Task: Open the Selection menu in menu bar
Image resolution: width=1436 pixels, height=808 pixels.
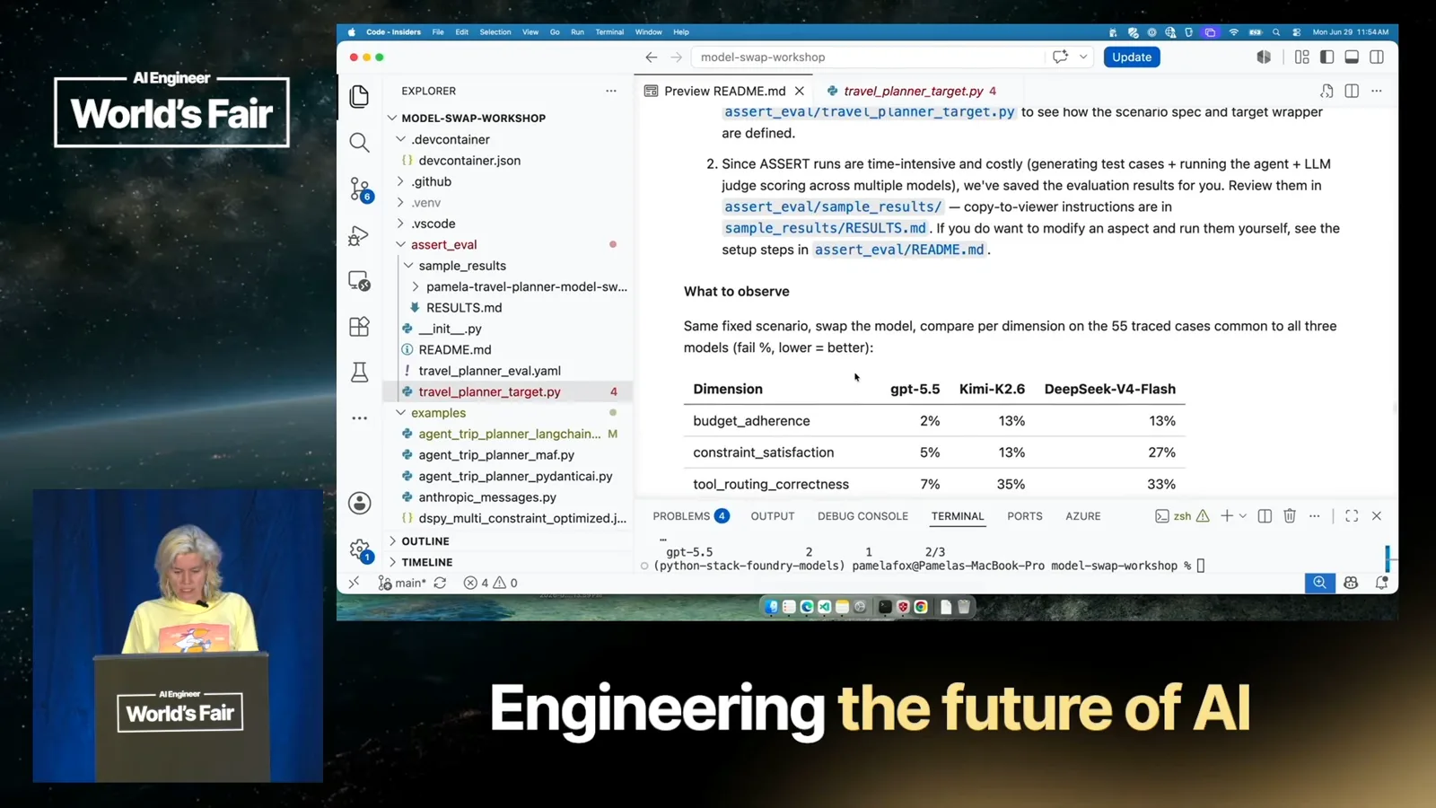Action: [495, 32]
